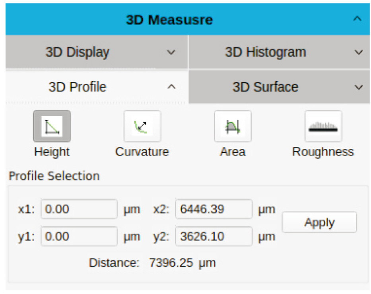The image size is (371, 294).
Task: Click the Apply button
Action: [x=319, y=222]
